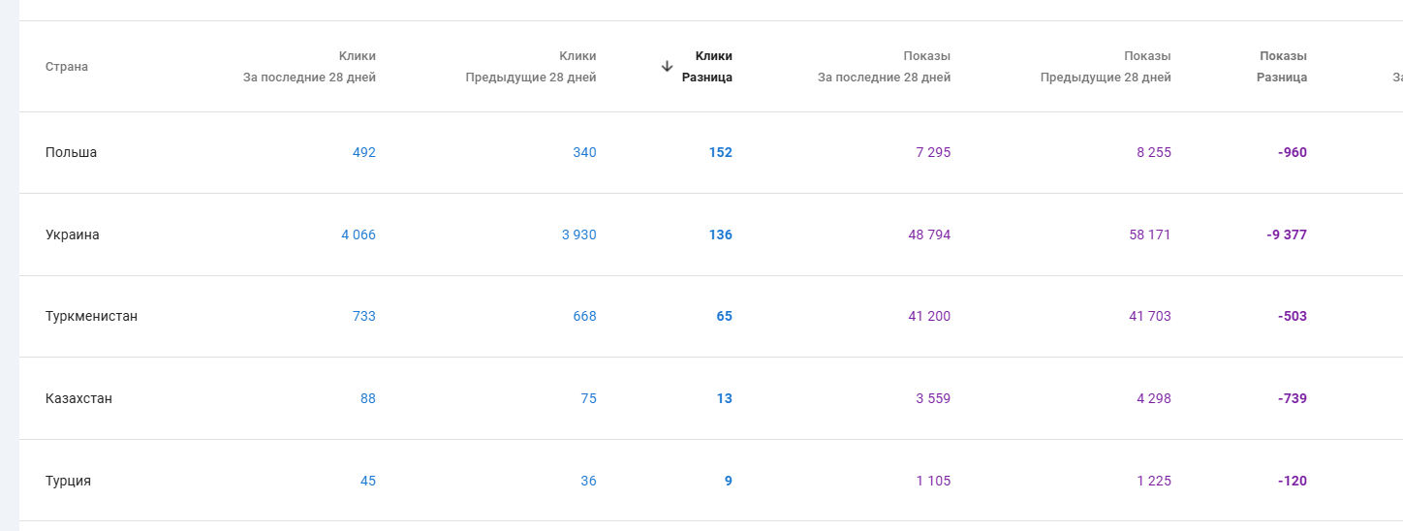The image size is (1403, 531).
Task: Click Туркменистан impressions value 41 200
Action: point(929,317)
